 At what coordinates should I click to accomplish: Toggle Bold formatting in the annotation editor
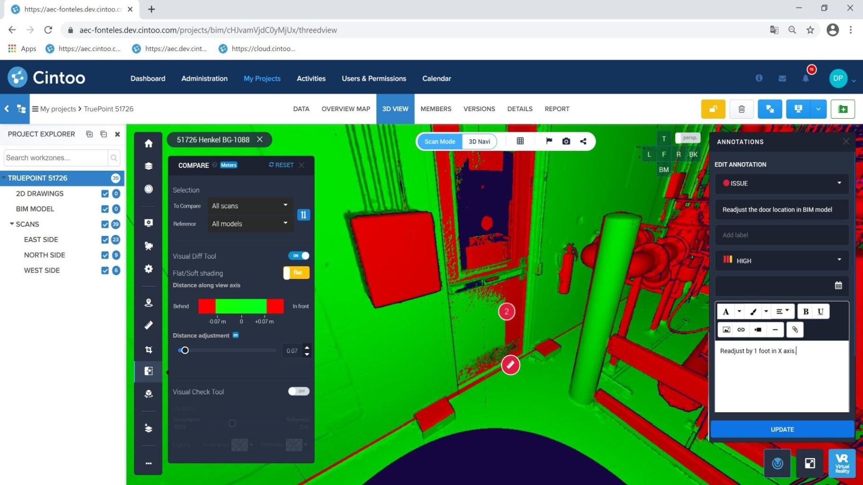coord(805,311)
